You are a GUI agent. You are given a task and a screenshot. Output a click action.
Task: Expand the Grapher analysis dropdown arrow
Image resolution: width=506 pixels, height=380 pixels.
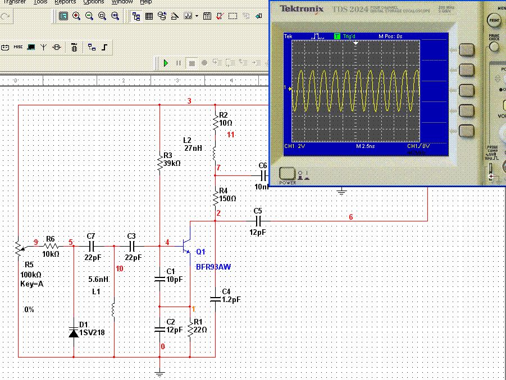point(197,16)
